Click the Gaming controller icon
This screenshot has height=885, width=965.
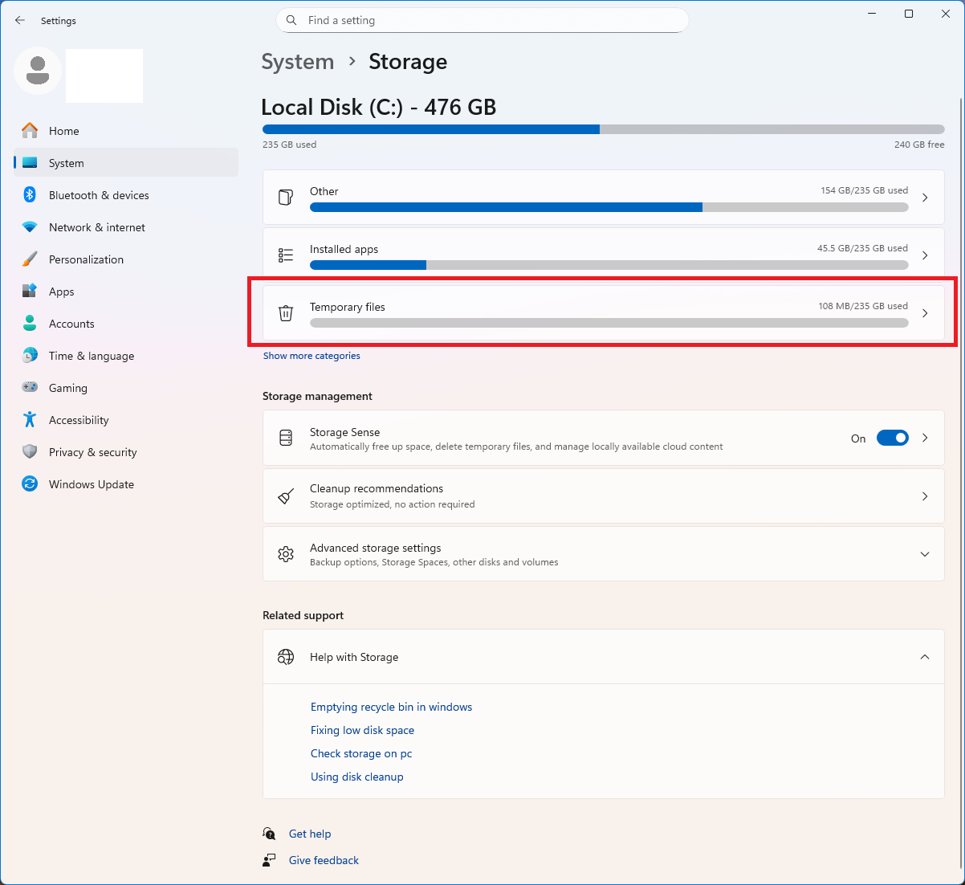click(x=30, y=388)
